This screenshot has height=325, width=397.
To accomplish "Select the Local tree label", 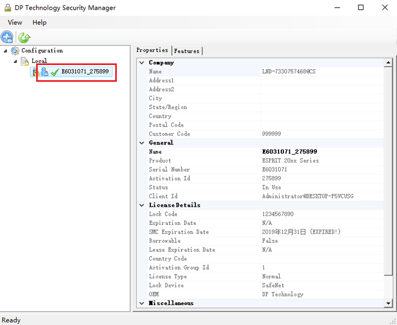I will (x=39, y=61).
